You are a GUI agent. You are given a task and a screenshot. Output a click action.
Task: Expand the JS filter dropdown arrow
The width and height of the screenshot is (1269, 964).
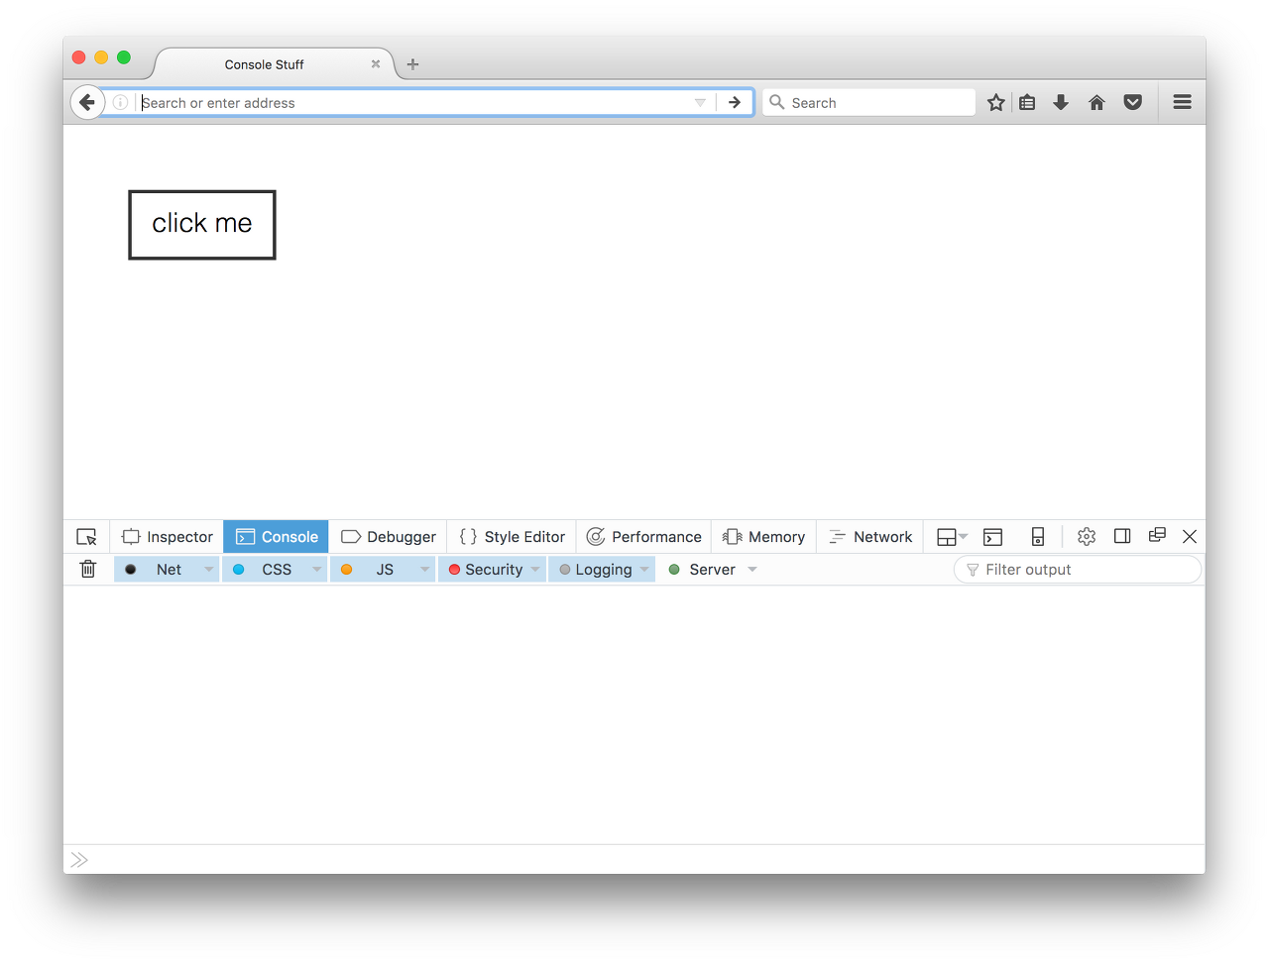(424, 570)
